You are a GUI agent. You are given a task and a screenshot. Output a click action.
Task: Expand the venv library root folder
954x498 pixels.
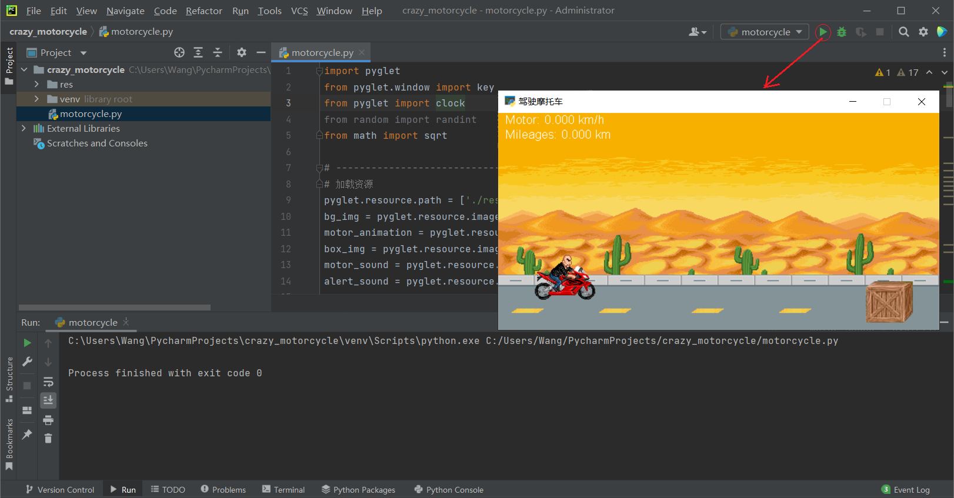[x=36, y=99]
